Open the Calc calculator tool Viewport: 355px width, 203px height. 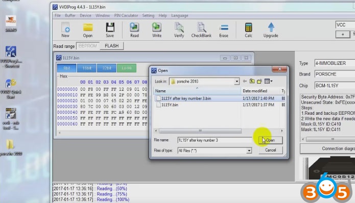pyautogui.click(x=248, y=30)
